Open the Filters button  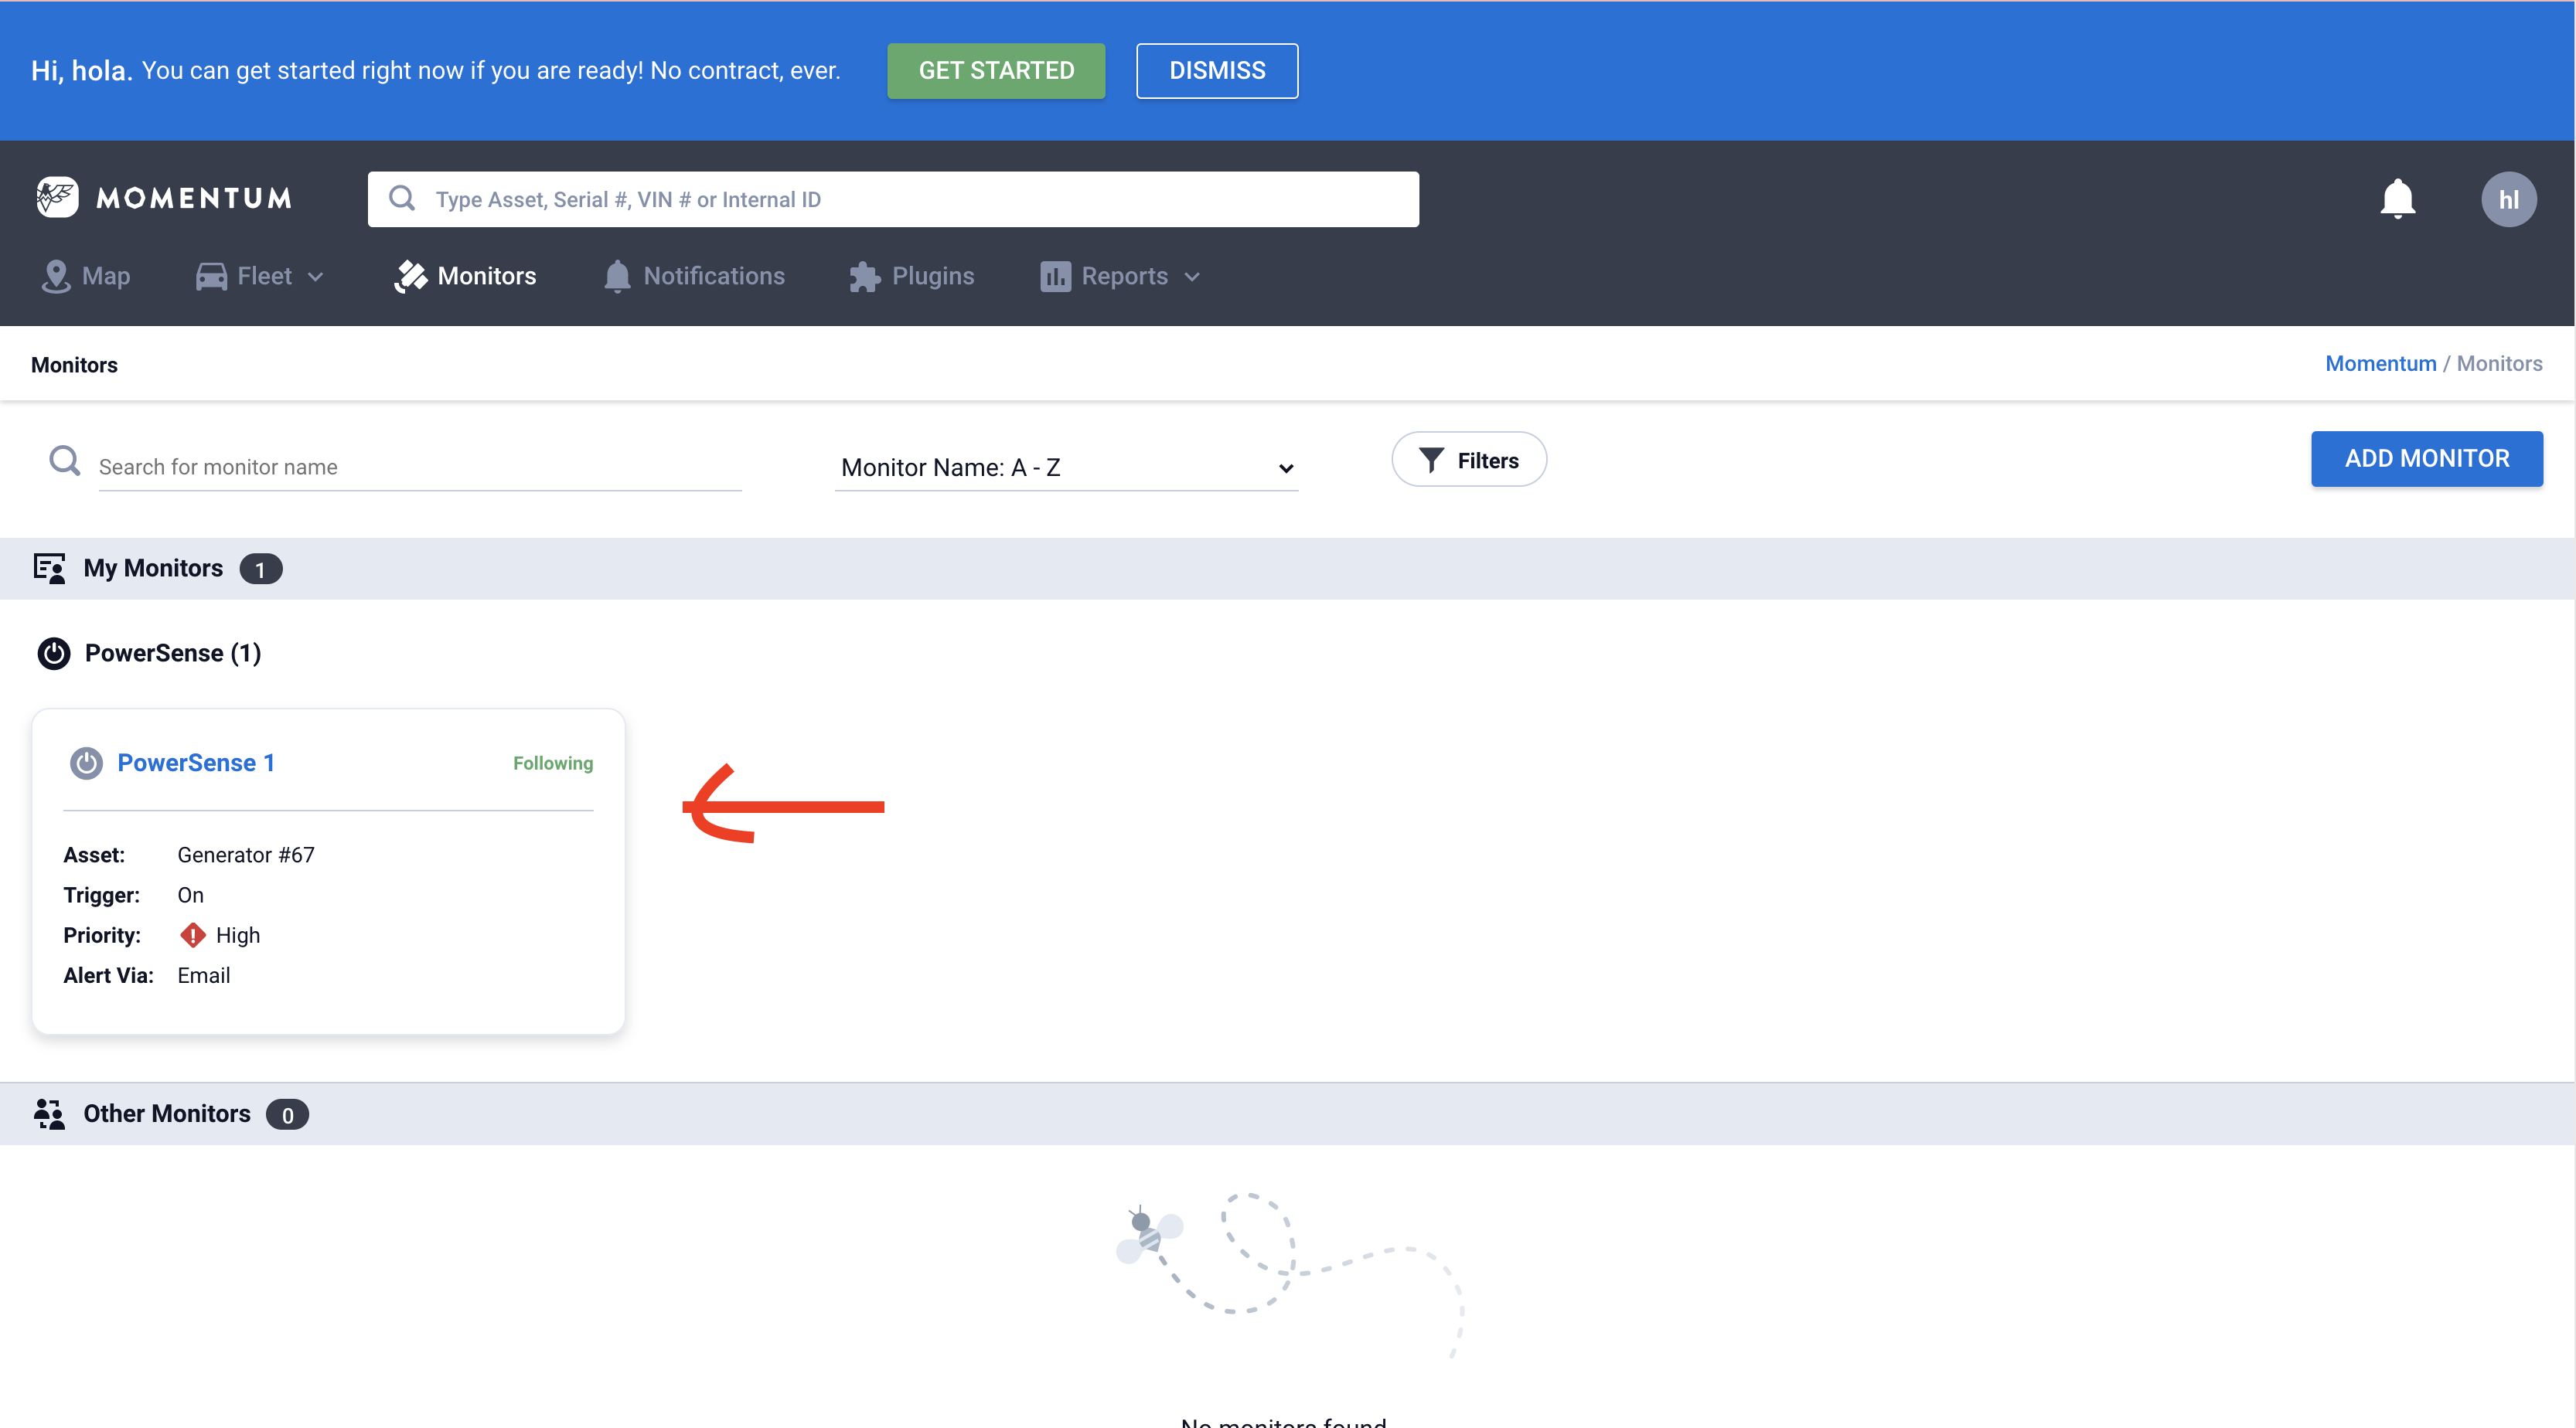pos(1469,460)
